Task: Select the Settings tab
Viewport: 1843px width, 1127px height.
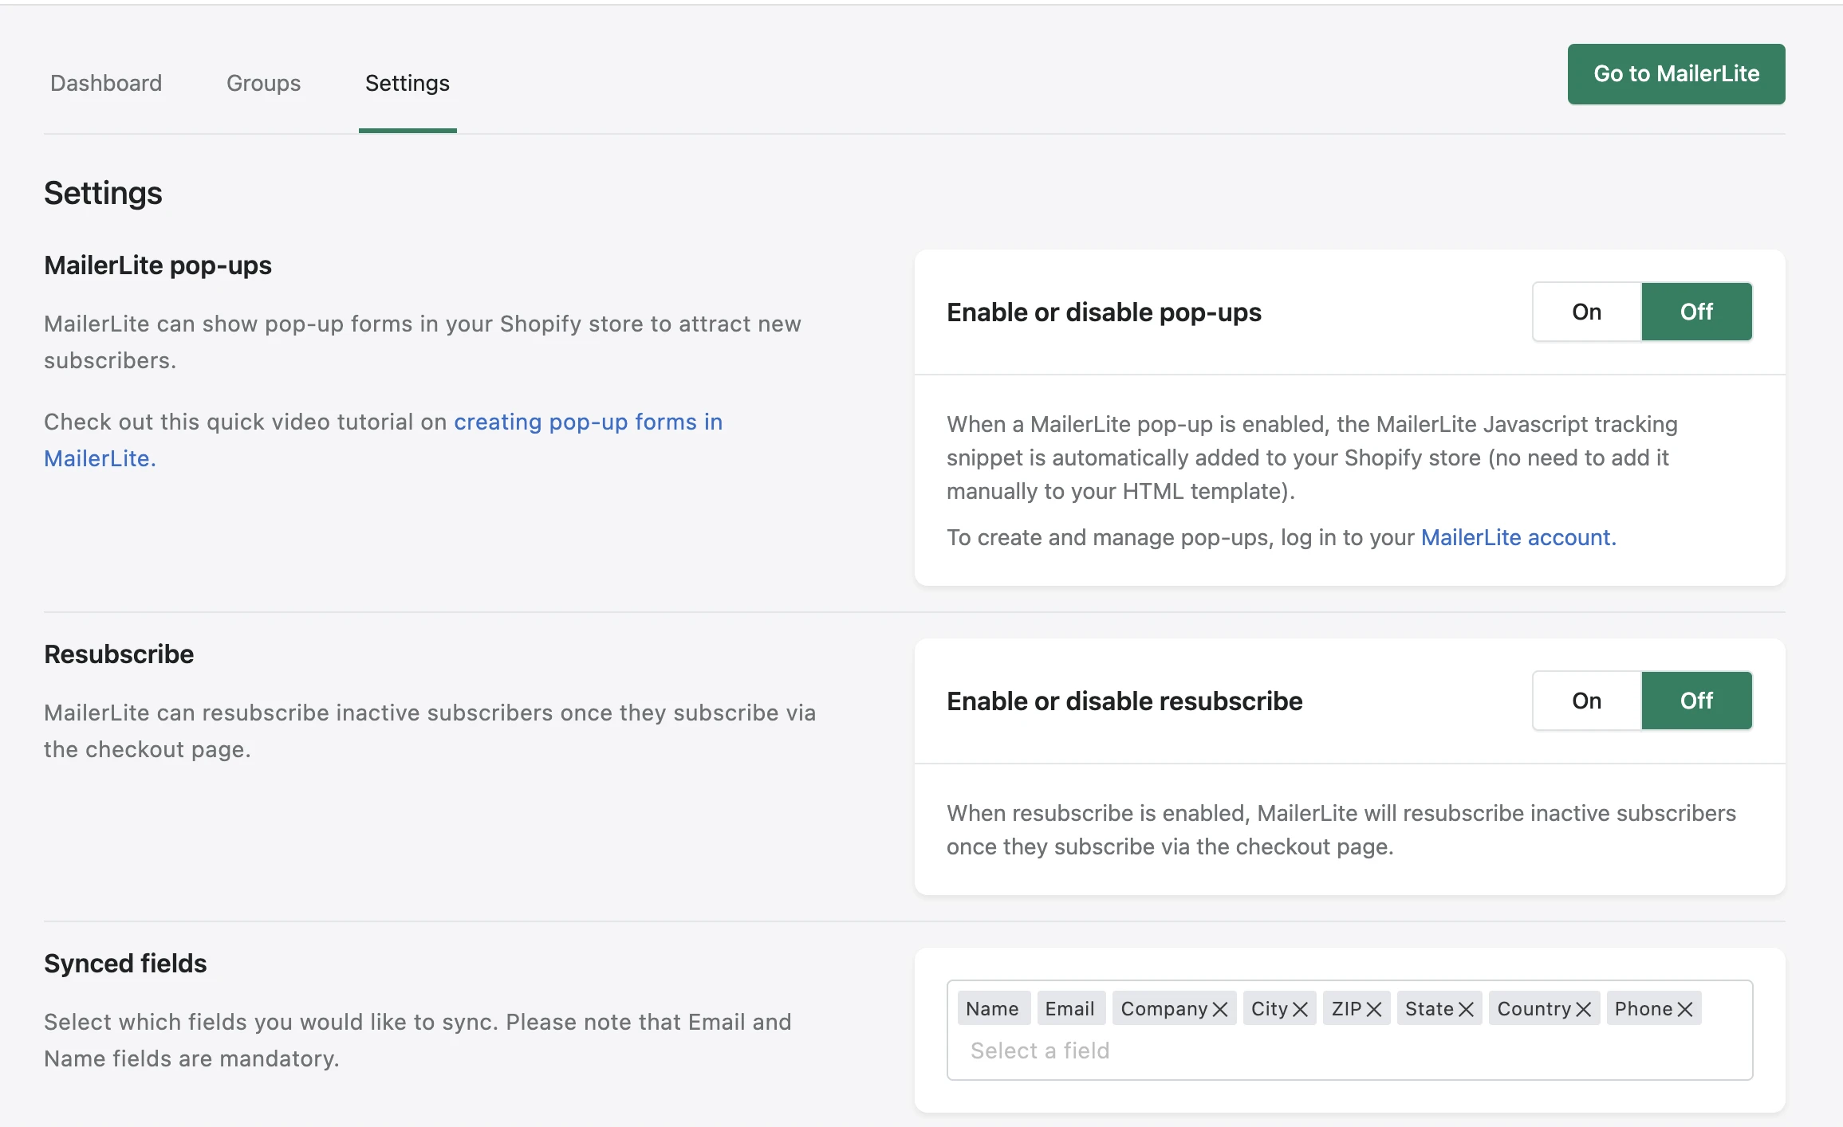Action: [x=407, y=83]
